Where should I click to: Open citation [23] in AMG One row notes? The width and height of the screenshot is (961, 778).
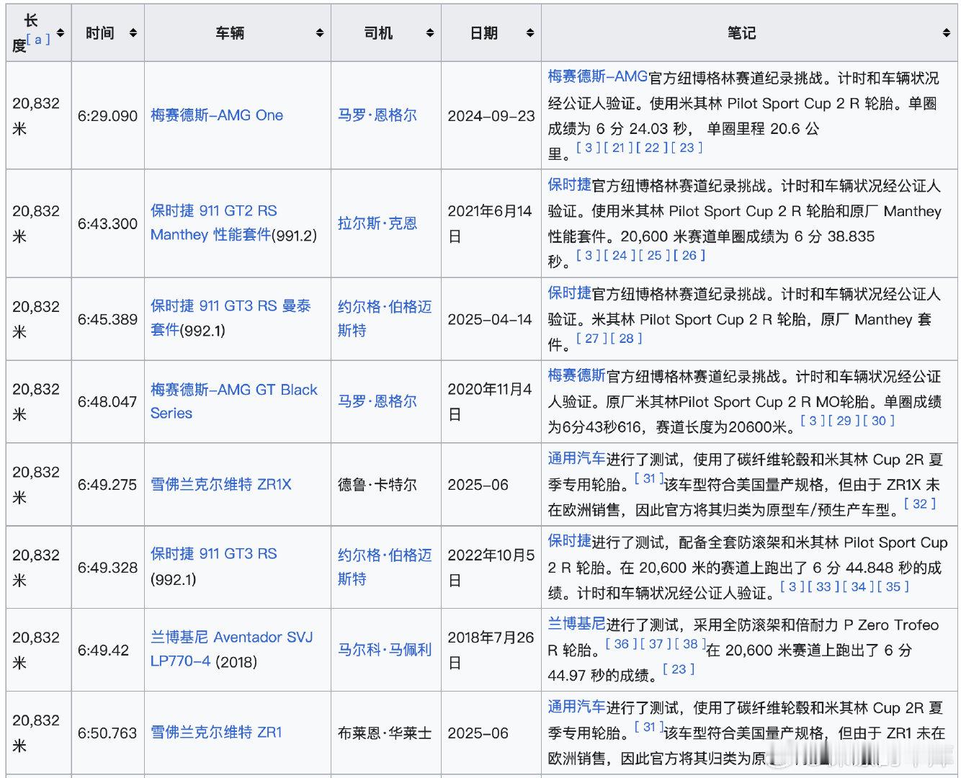tap(687, 148)
